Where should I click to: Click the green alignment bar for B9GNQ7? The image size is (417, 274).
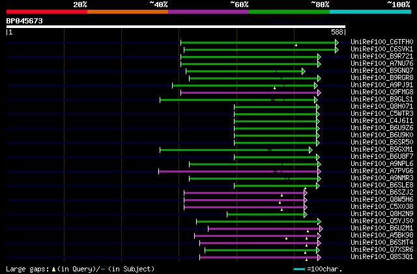246,71
